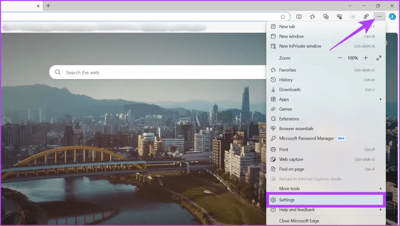Click the Settings and more three-dots button
Image resolution: width=400 pixels, height=226 pixels.
point(379,16)
